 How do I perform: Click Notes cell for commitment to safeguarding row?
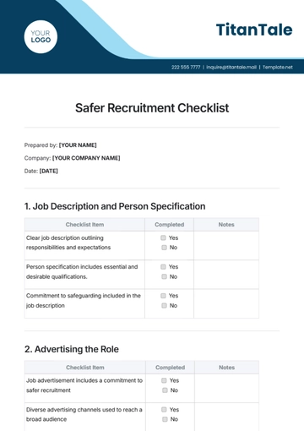(226, 303)
